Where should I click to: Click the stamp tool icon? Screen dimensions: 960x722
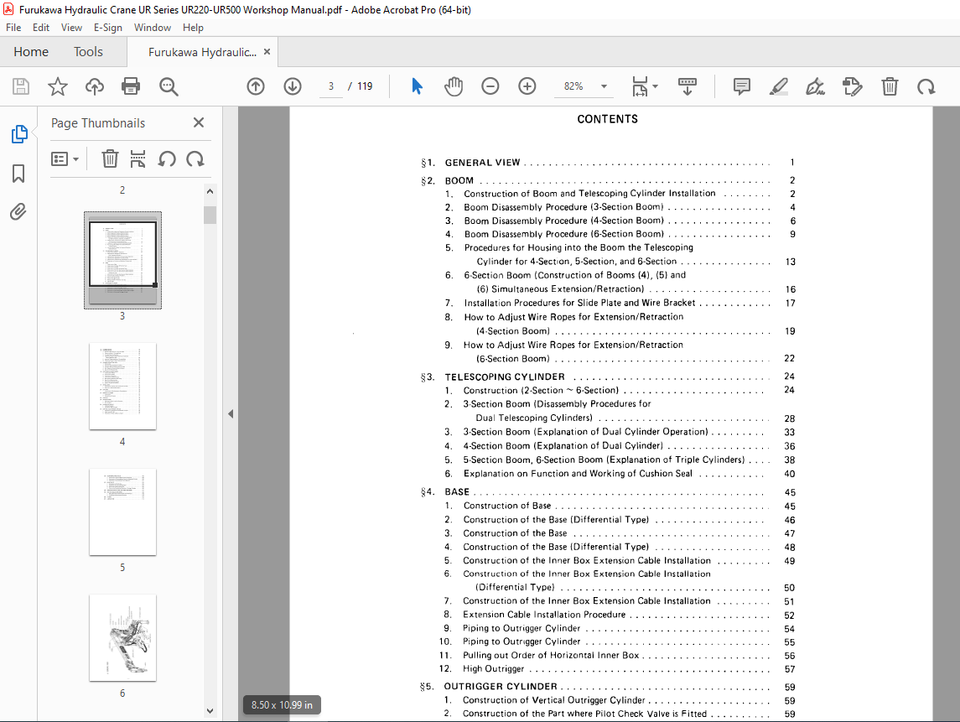click(x=852, y=86)
